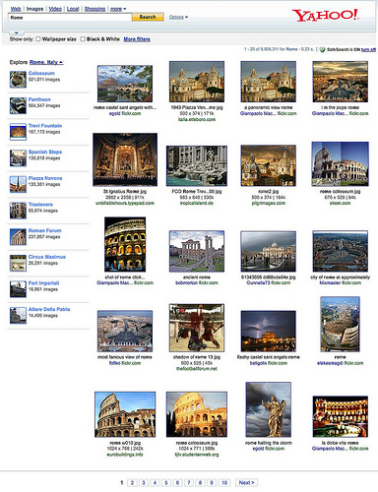Open the More filters link
Viewport: 378px width, 492px height.
coord(137,39)
